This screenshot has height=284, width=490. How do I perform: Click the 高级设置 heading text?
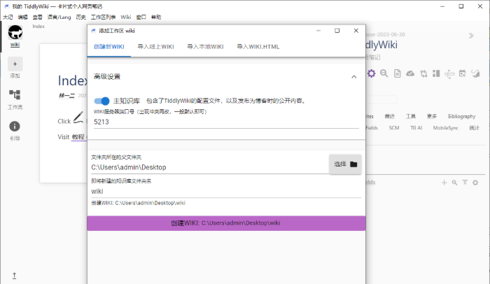(107, 76)
